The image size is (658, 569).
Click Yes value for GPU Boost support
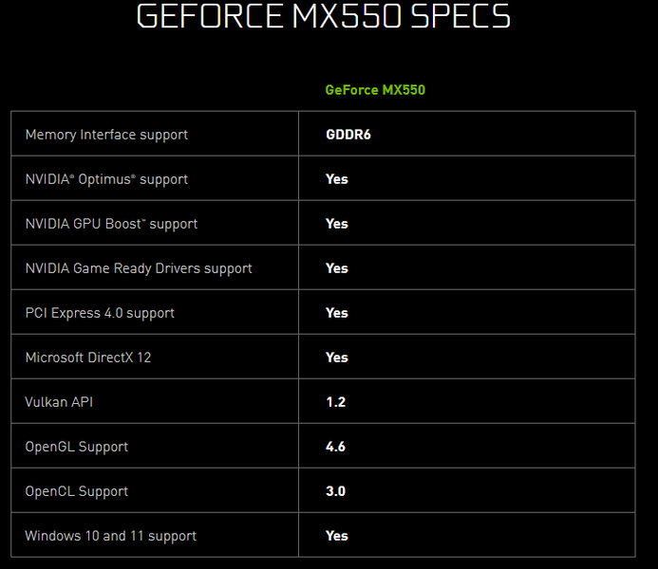[x=337, y=224]
